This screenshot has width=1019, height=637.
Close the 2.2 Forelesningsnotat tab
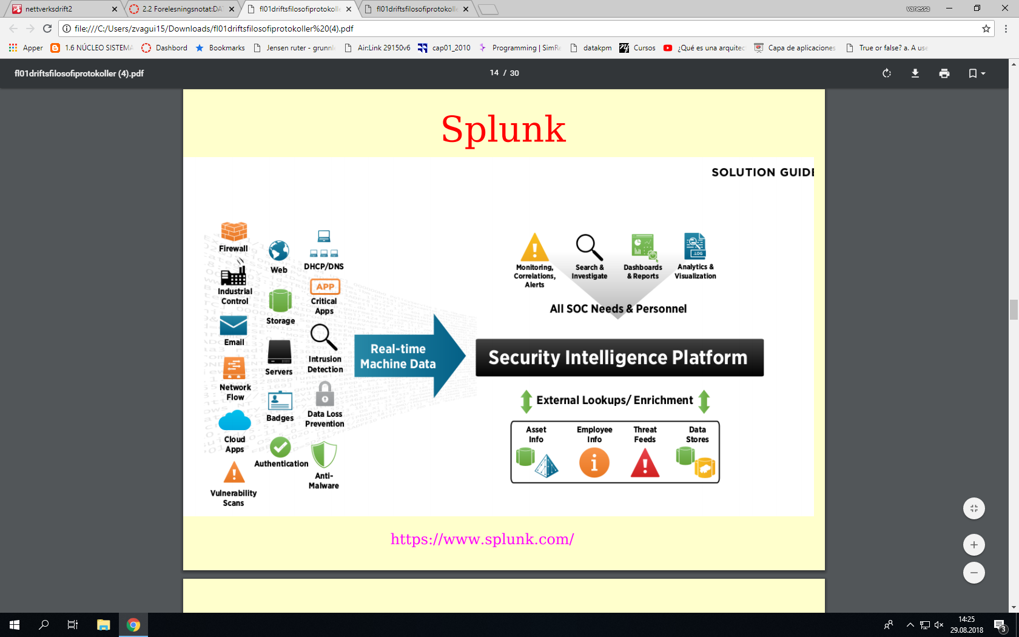232,9
